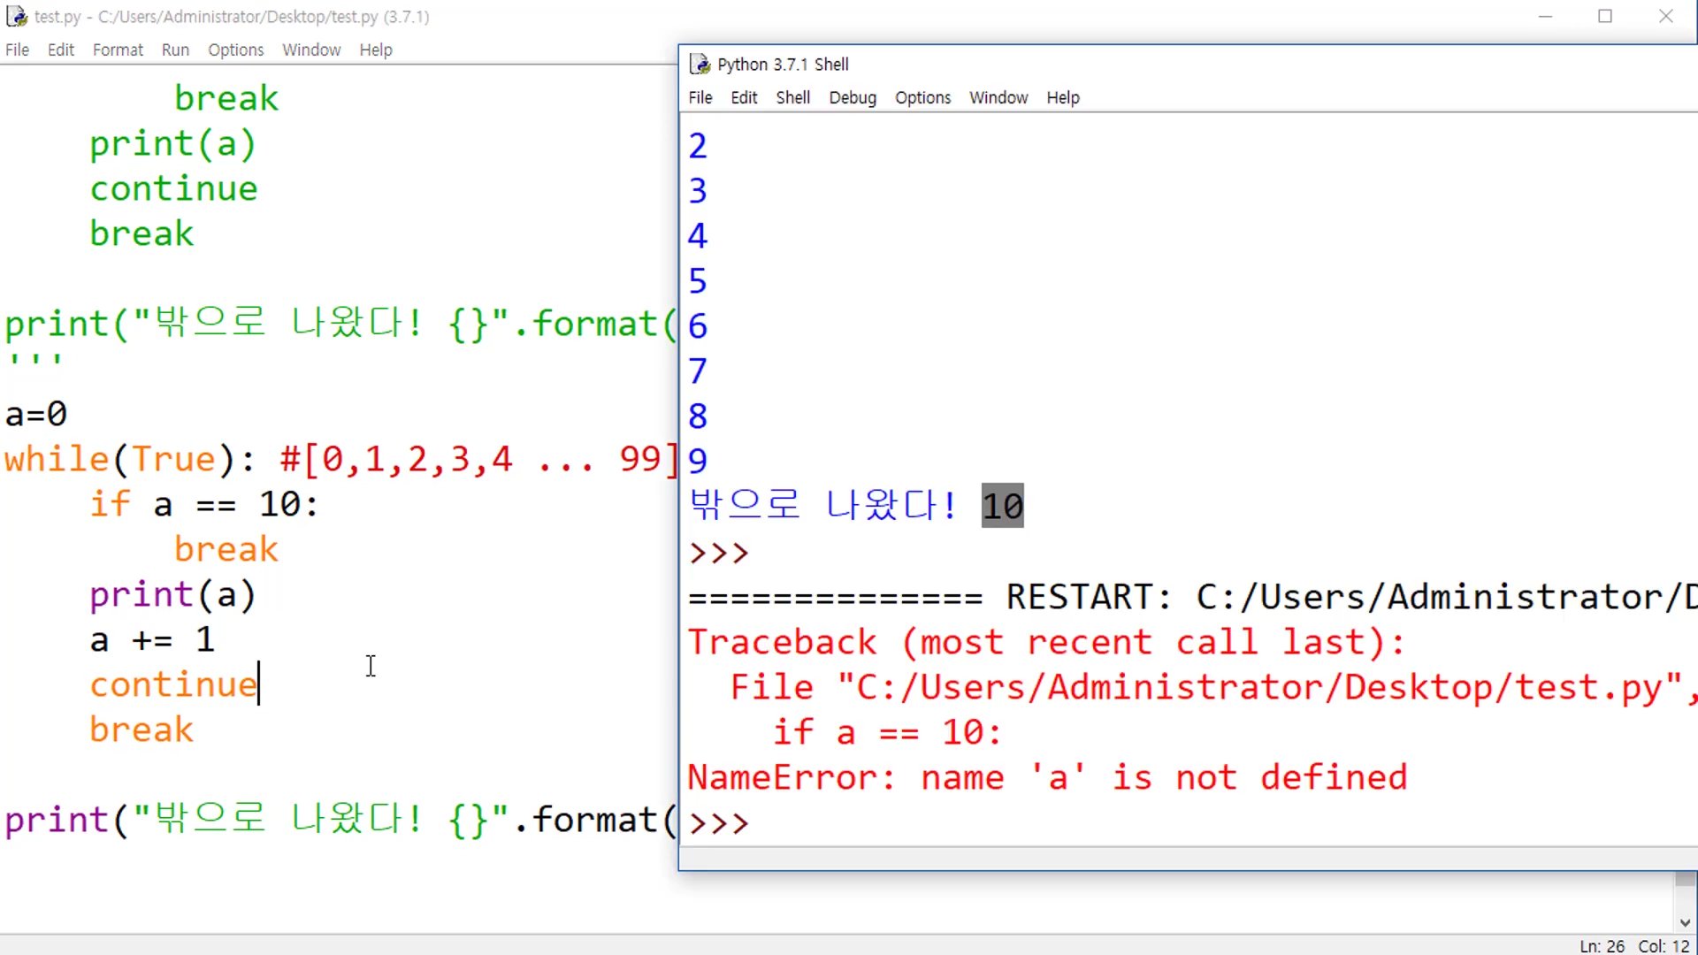This screenshot has width=1698, height=955.
Task: Click the upper 'continue' line in editor
Action: point(173,188)
